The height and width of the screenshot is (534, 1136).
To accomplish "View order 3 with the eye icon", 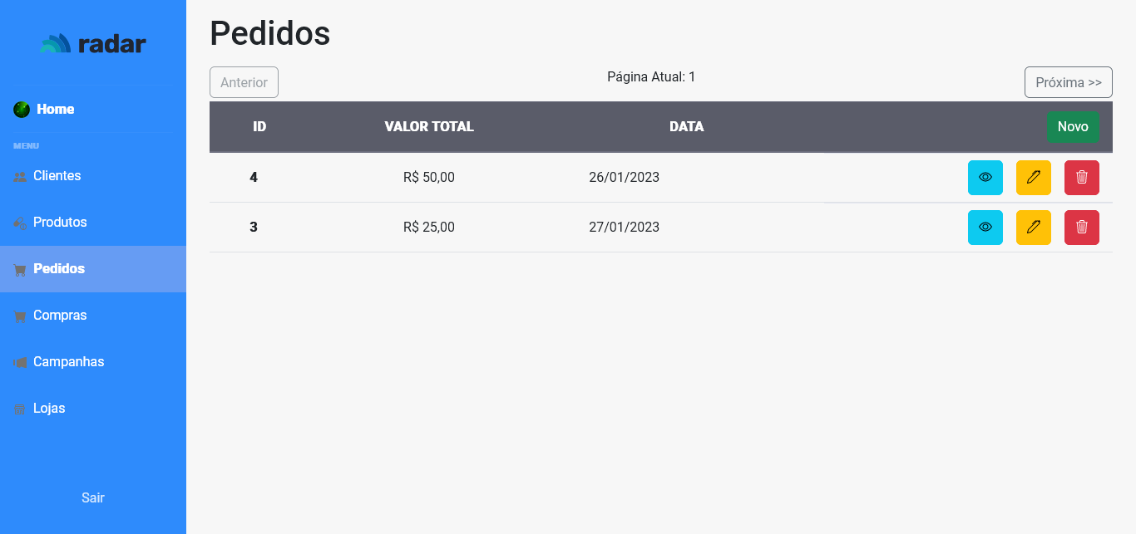I will coord(985,228).
